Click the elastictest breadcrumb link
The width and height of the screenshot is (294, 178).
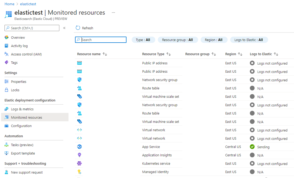pyautogui.click(x=28, y=4)
